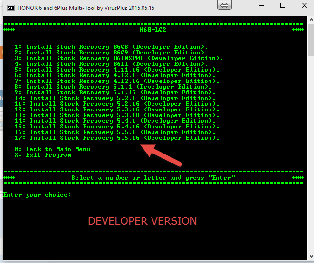The image size is (314, 263).
Task: Click 'M: Back to Main Menu' line
Action: coord(52,149)
